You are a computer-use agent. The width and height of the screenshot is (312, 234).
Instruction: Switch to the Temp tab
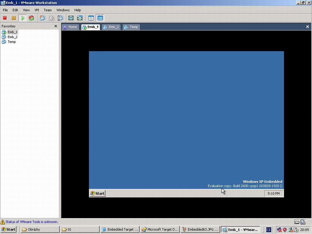click(131, 27)
